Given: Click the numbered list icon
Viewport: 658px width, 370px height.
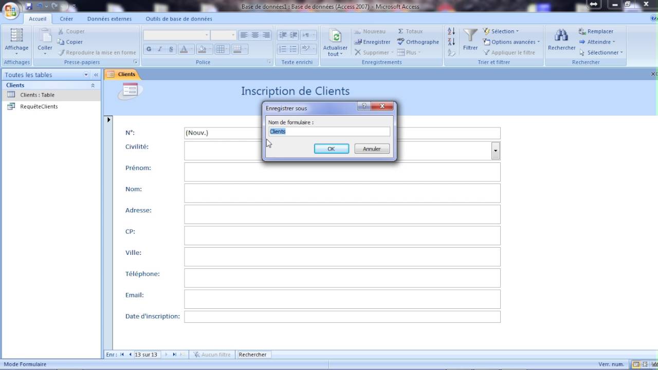Looking at the screenshot, I should pyautogui.click(x=282, y=49).
